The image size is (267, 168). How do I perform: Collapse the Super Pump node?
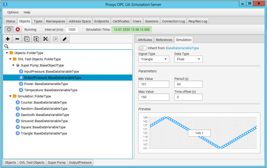click(x=13, y=65)
